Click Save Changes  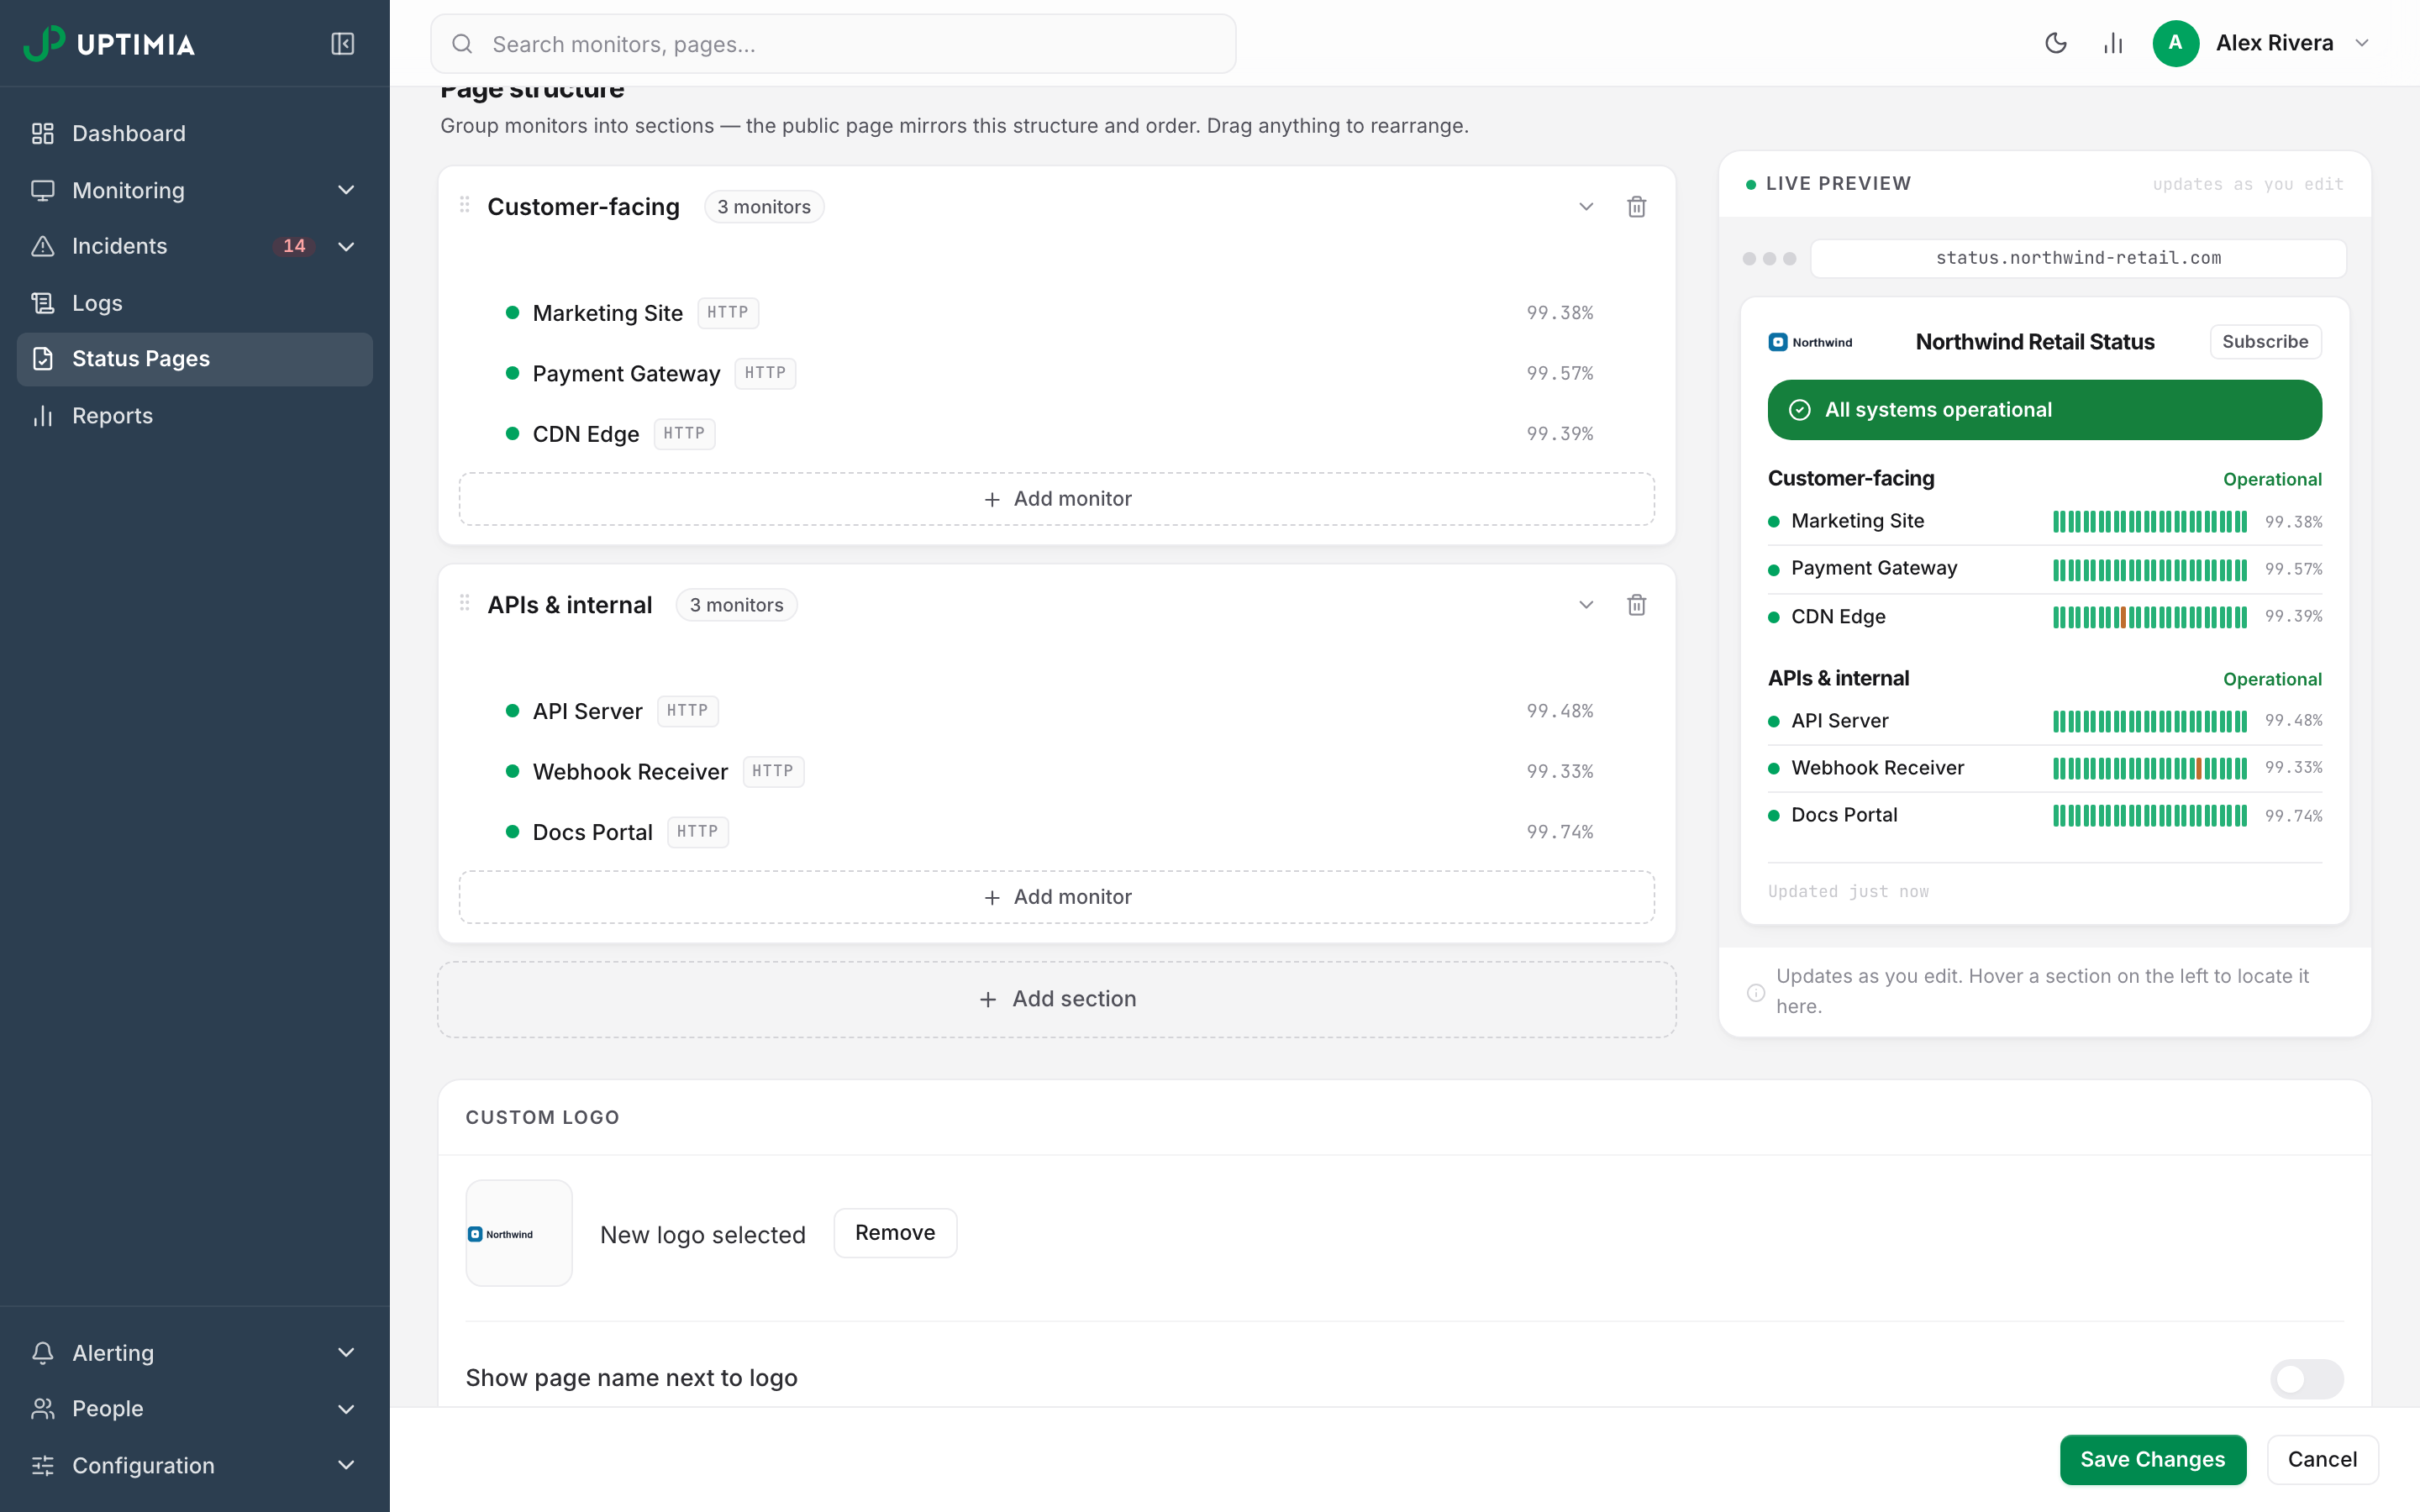pyautogui.click(x=2152, y=1460)
